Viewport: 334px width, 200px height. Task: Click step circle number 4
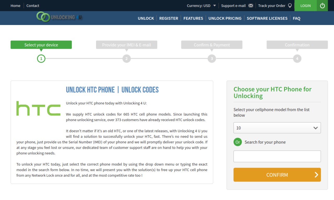click(297, 59)
